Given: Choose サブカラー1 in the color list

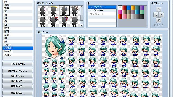Looking at the screenshot, I should 102,11.
